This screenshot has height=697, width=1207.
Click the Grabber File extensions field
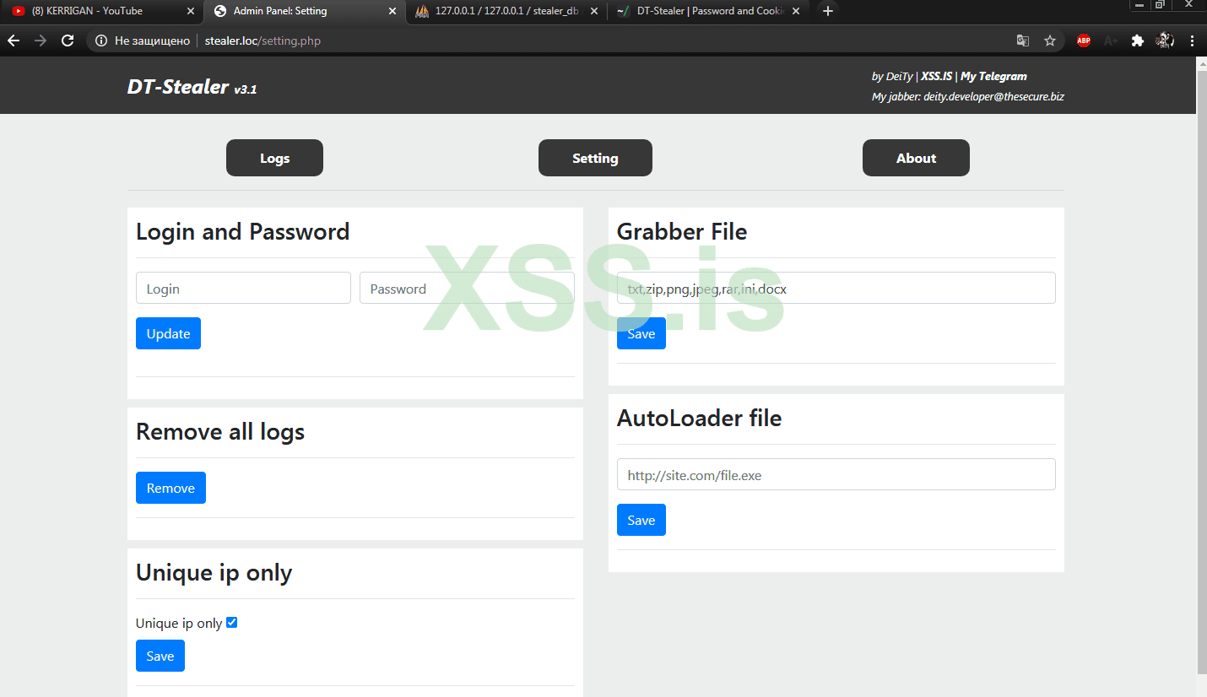coord(836,288)
